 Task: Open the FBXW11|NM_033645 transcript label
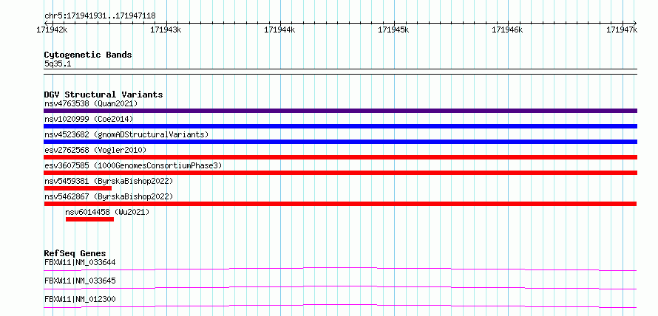80,281
